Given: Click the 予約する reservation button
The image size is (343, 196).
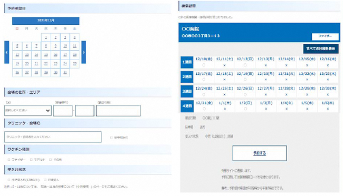Looking at the screenshot, I should click(260, 153).
